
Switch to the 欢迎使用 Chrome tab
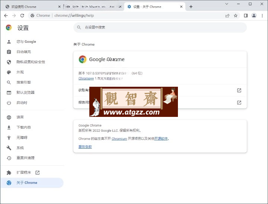coord(31,7)
